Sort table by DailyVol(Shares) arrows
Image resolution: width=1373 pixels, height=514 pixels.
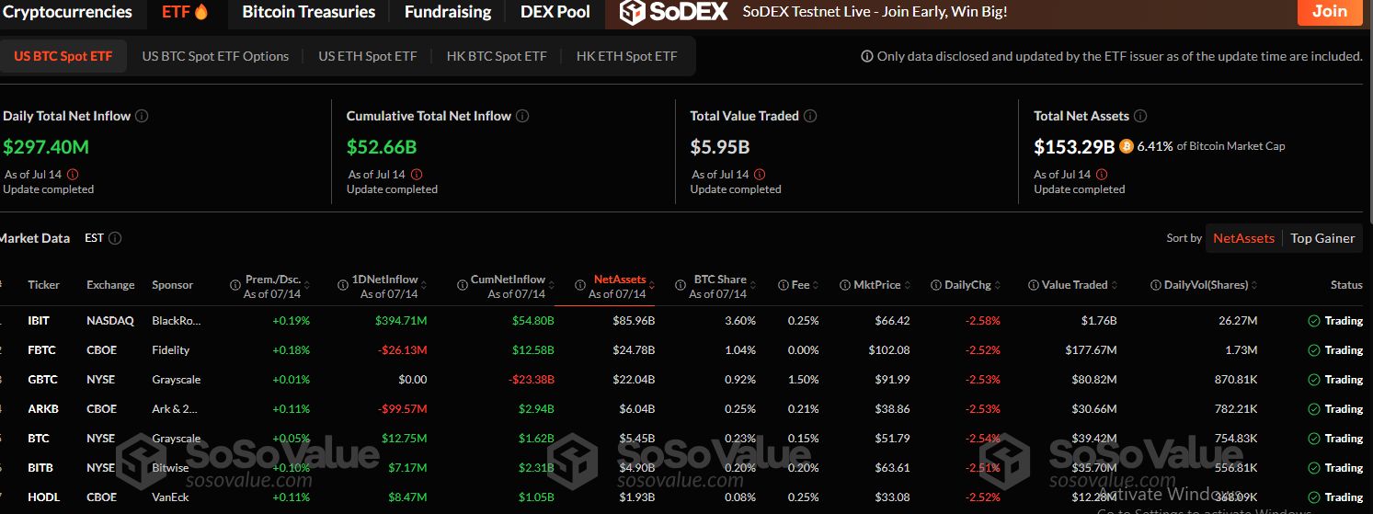point(1254,285)
